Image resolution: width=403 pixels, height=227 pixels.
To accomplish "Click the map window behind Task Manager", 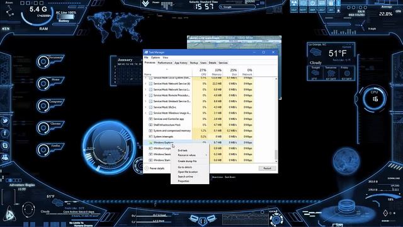I will [x=234, y=42].
